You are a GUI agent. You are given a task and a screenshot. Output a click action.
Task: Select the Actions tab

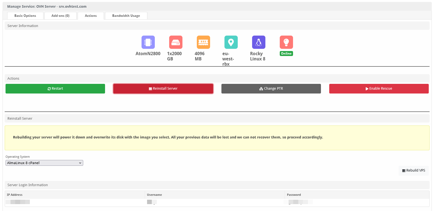(x=91, y=16)
